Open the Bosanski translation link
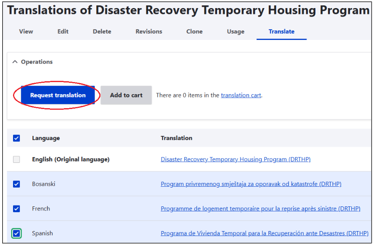The height and width of the screenshot is (245, 373). tap(251, 184)
